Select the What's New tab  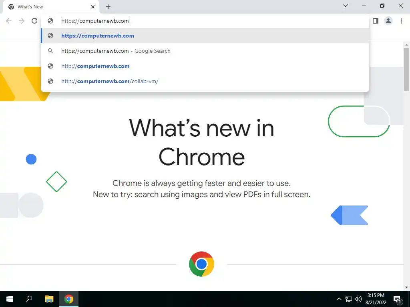[51, 7]
